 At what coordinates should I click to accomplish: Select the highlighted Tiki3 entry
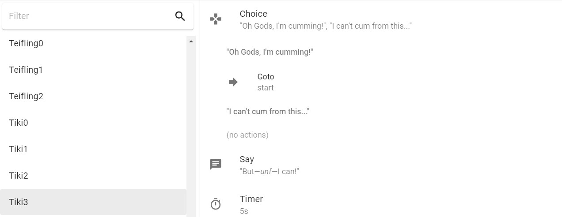tap(93, 202)
